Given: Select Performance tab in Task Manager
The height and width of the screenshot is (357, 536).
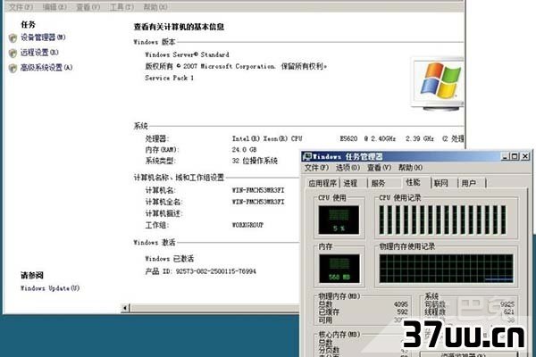Looking at the screenshot, I should click(x=414, y=182).
